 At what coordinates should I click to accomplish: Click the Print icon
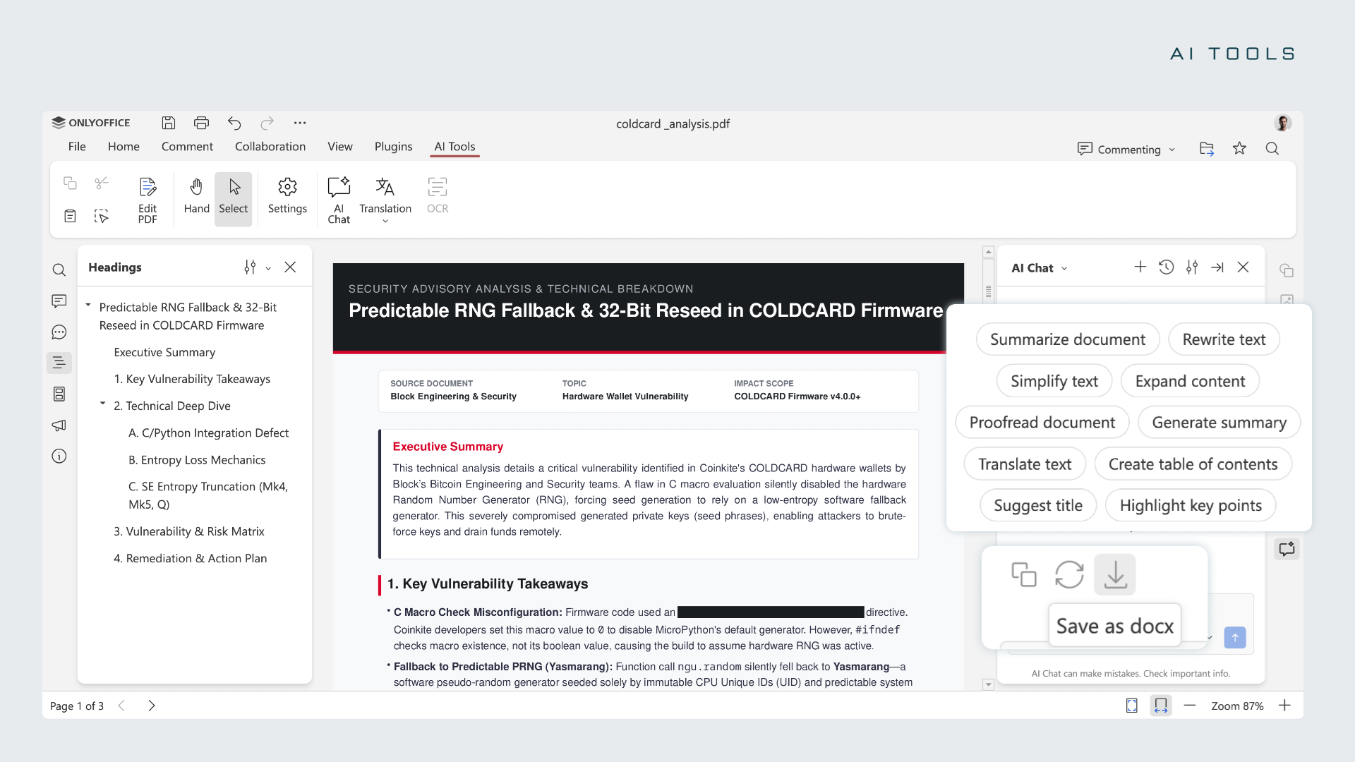[201, 123]
